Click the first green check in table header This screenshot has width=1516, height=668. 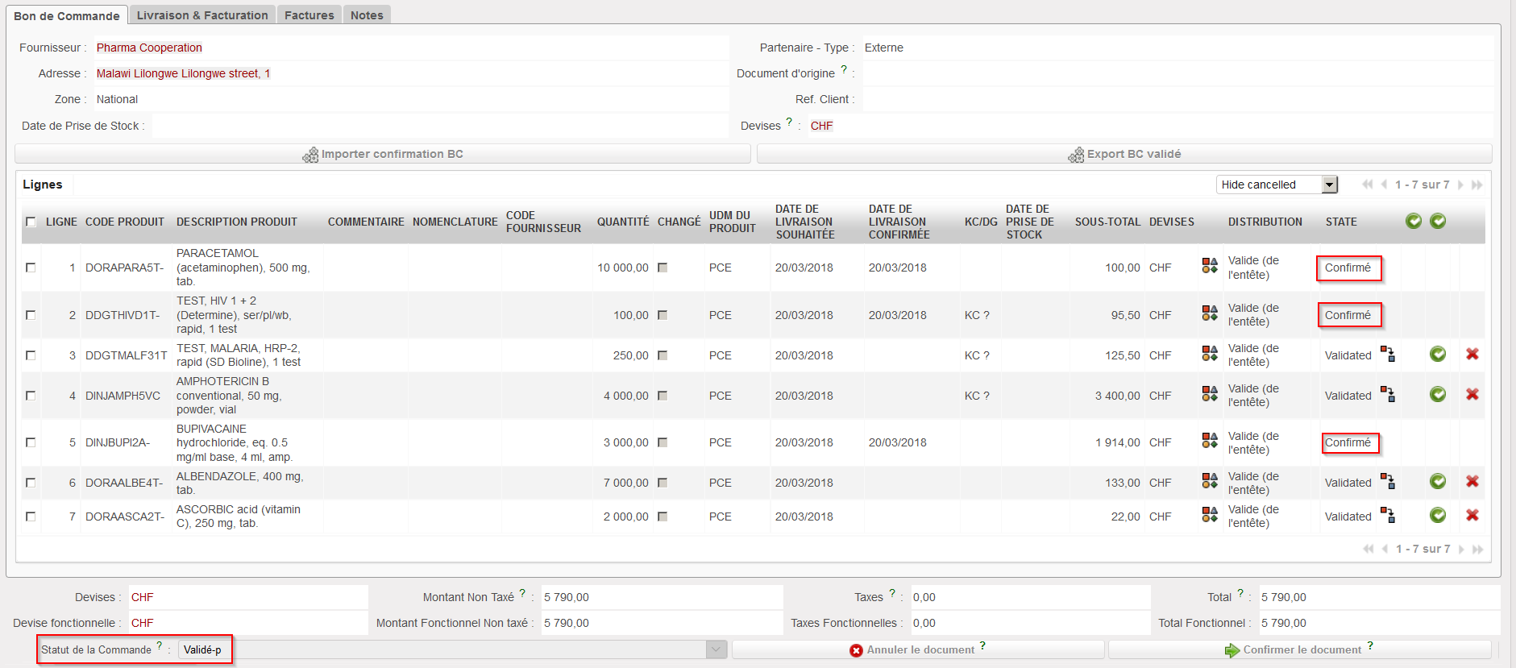click(1413, 222)
